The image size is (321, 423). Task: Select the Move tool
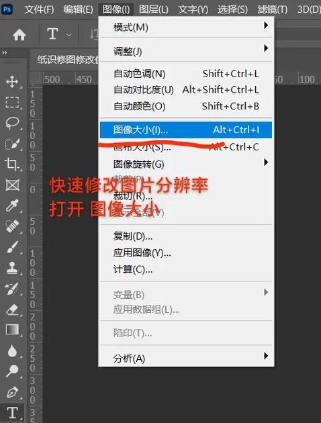(12, 81)
